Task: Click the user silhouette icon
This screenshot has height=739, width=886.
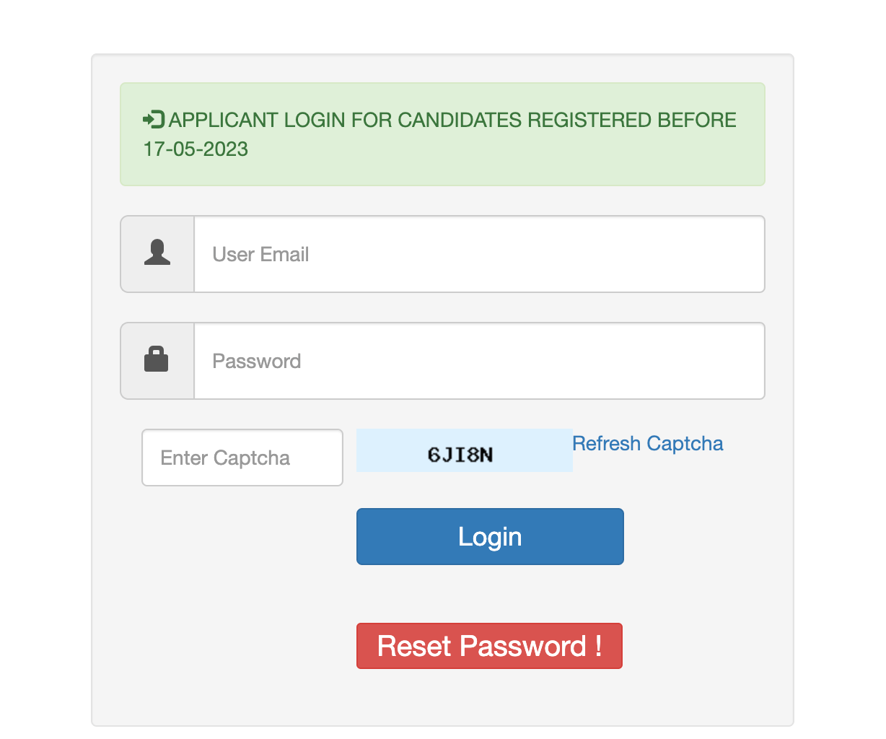Action: coord(157,253)
